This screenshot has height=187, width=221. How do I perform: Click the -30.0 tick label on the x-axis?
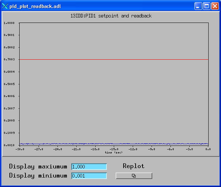pyautogui.click(x=20, y=149)
